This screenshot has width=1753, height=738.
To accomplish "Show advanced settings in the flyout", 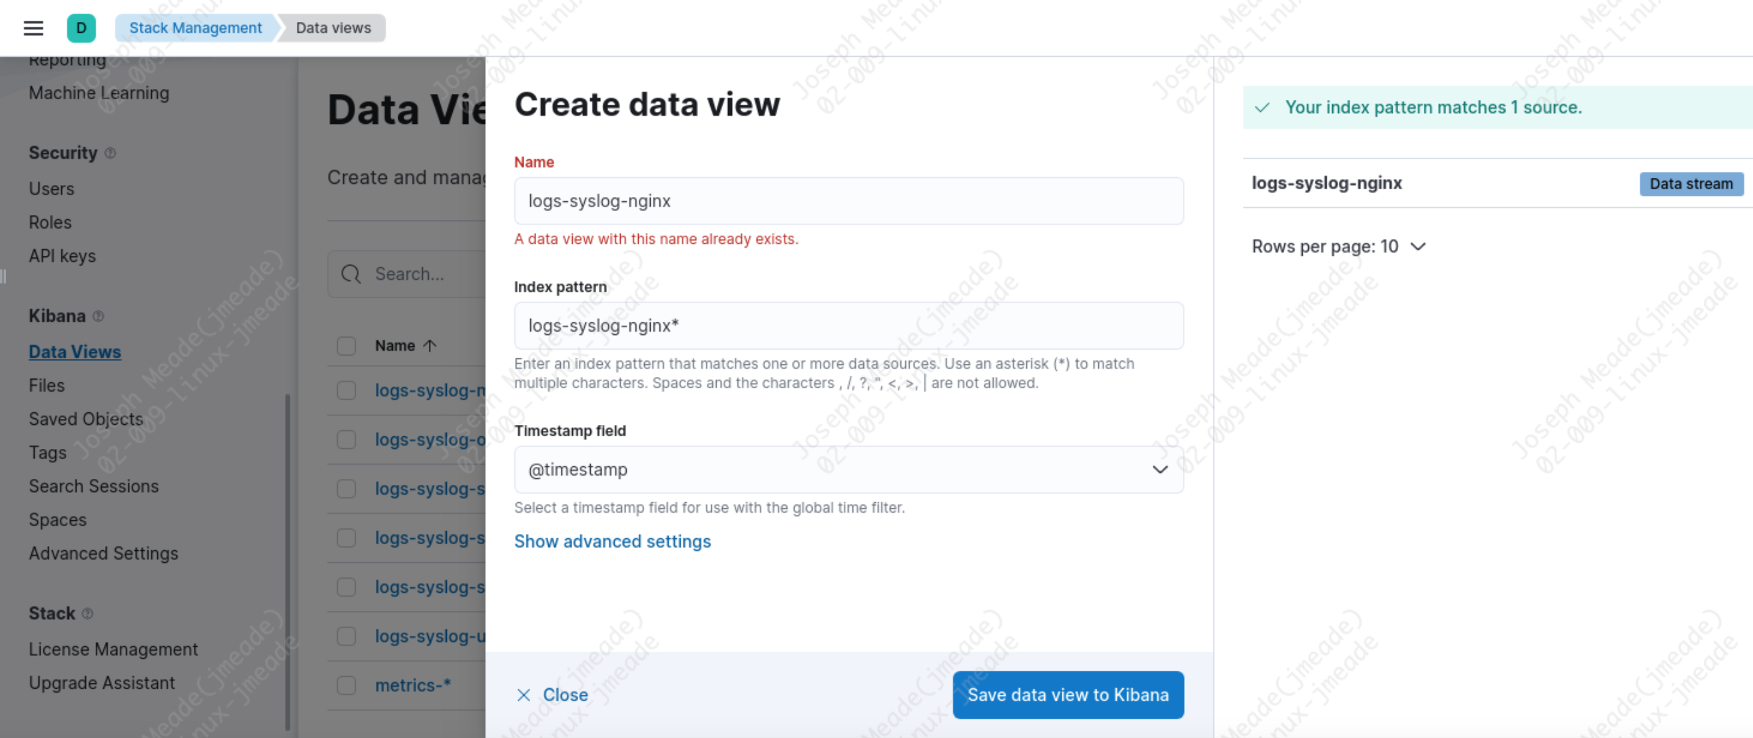I will click(x=612, y=542).
